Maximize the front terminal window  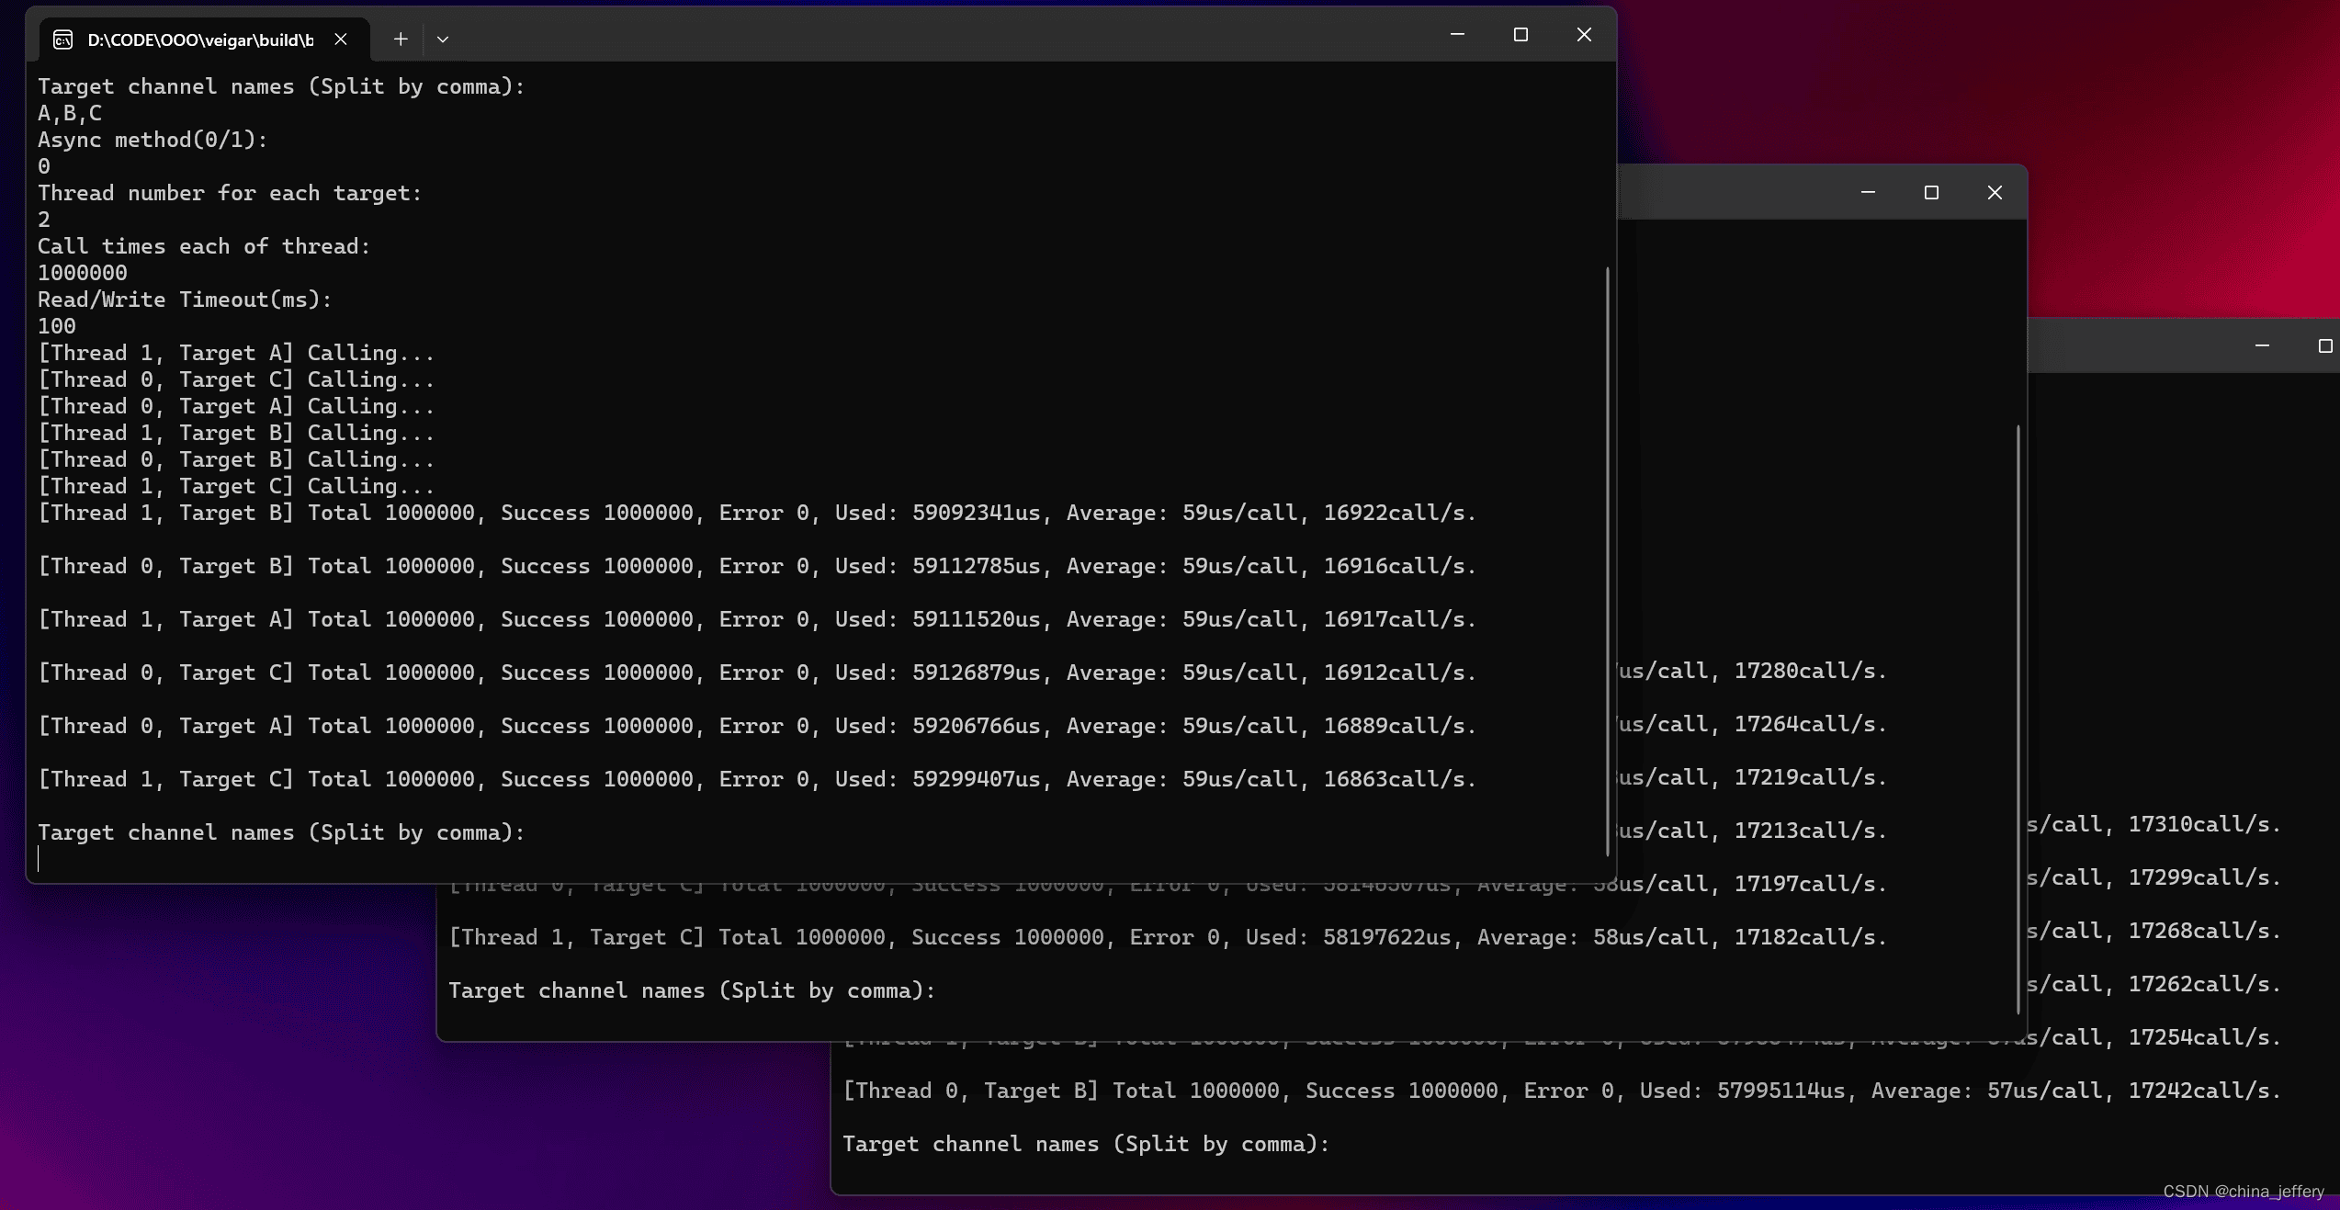pos(1520,35)
